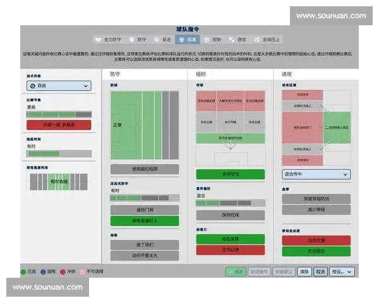The height and width of the screenshot is (303, 379).
Task: Toggle the red 坚守纪律 instruction
Action: (231, 250)
